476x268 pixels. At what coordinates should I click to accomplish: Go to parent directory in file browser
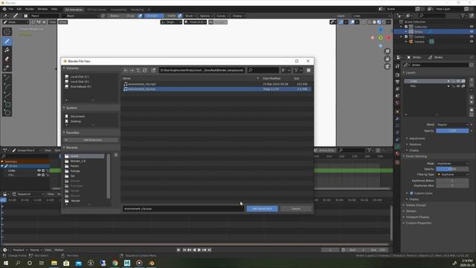pos(138,70)
